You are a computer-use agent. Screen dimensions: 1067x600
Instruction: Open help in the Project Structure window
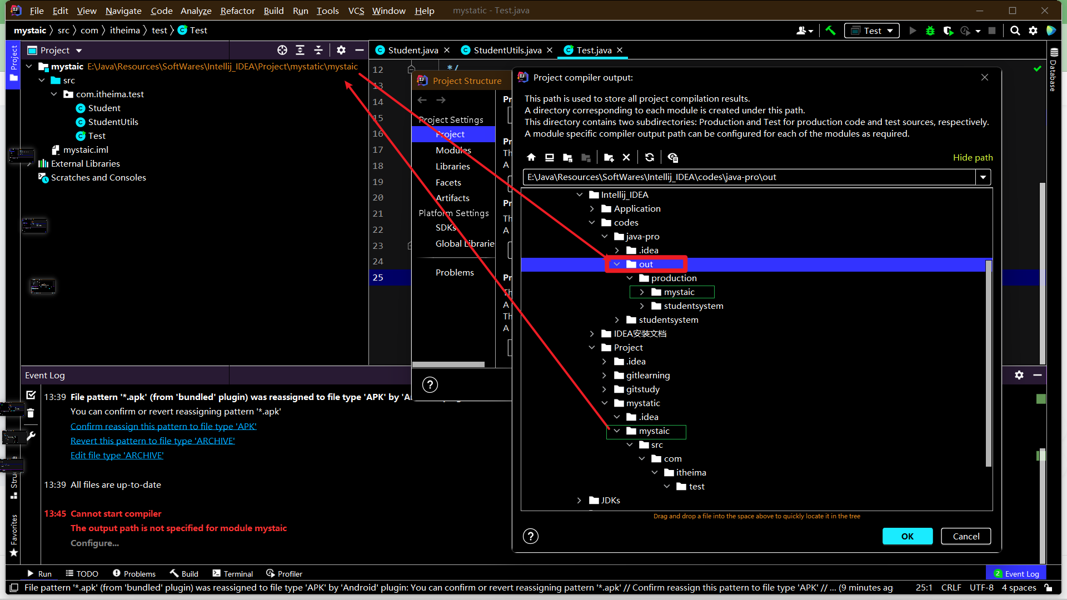coord(430,384)
